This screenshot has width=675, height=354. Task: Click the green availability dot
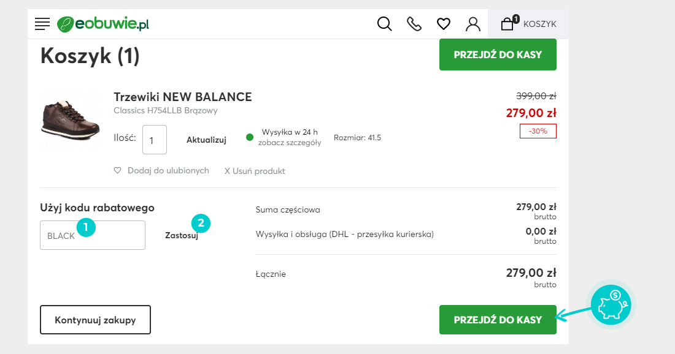(249, 137)
